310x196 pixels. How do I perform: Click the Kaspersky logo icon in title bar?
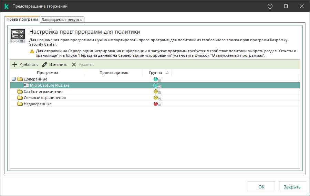coord(7,6)
